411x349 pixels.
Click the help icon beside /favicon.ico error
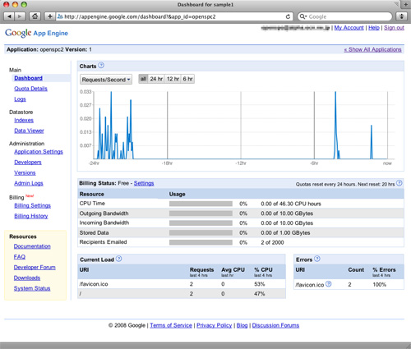tap(328, 284)
